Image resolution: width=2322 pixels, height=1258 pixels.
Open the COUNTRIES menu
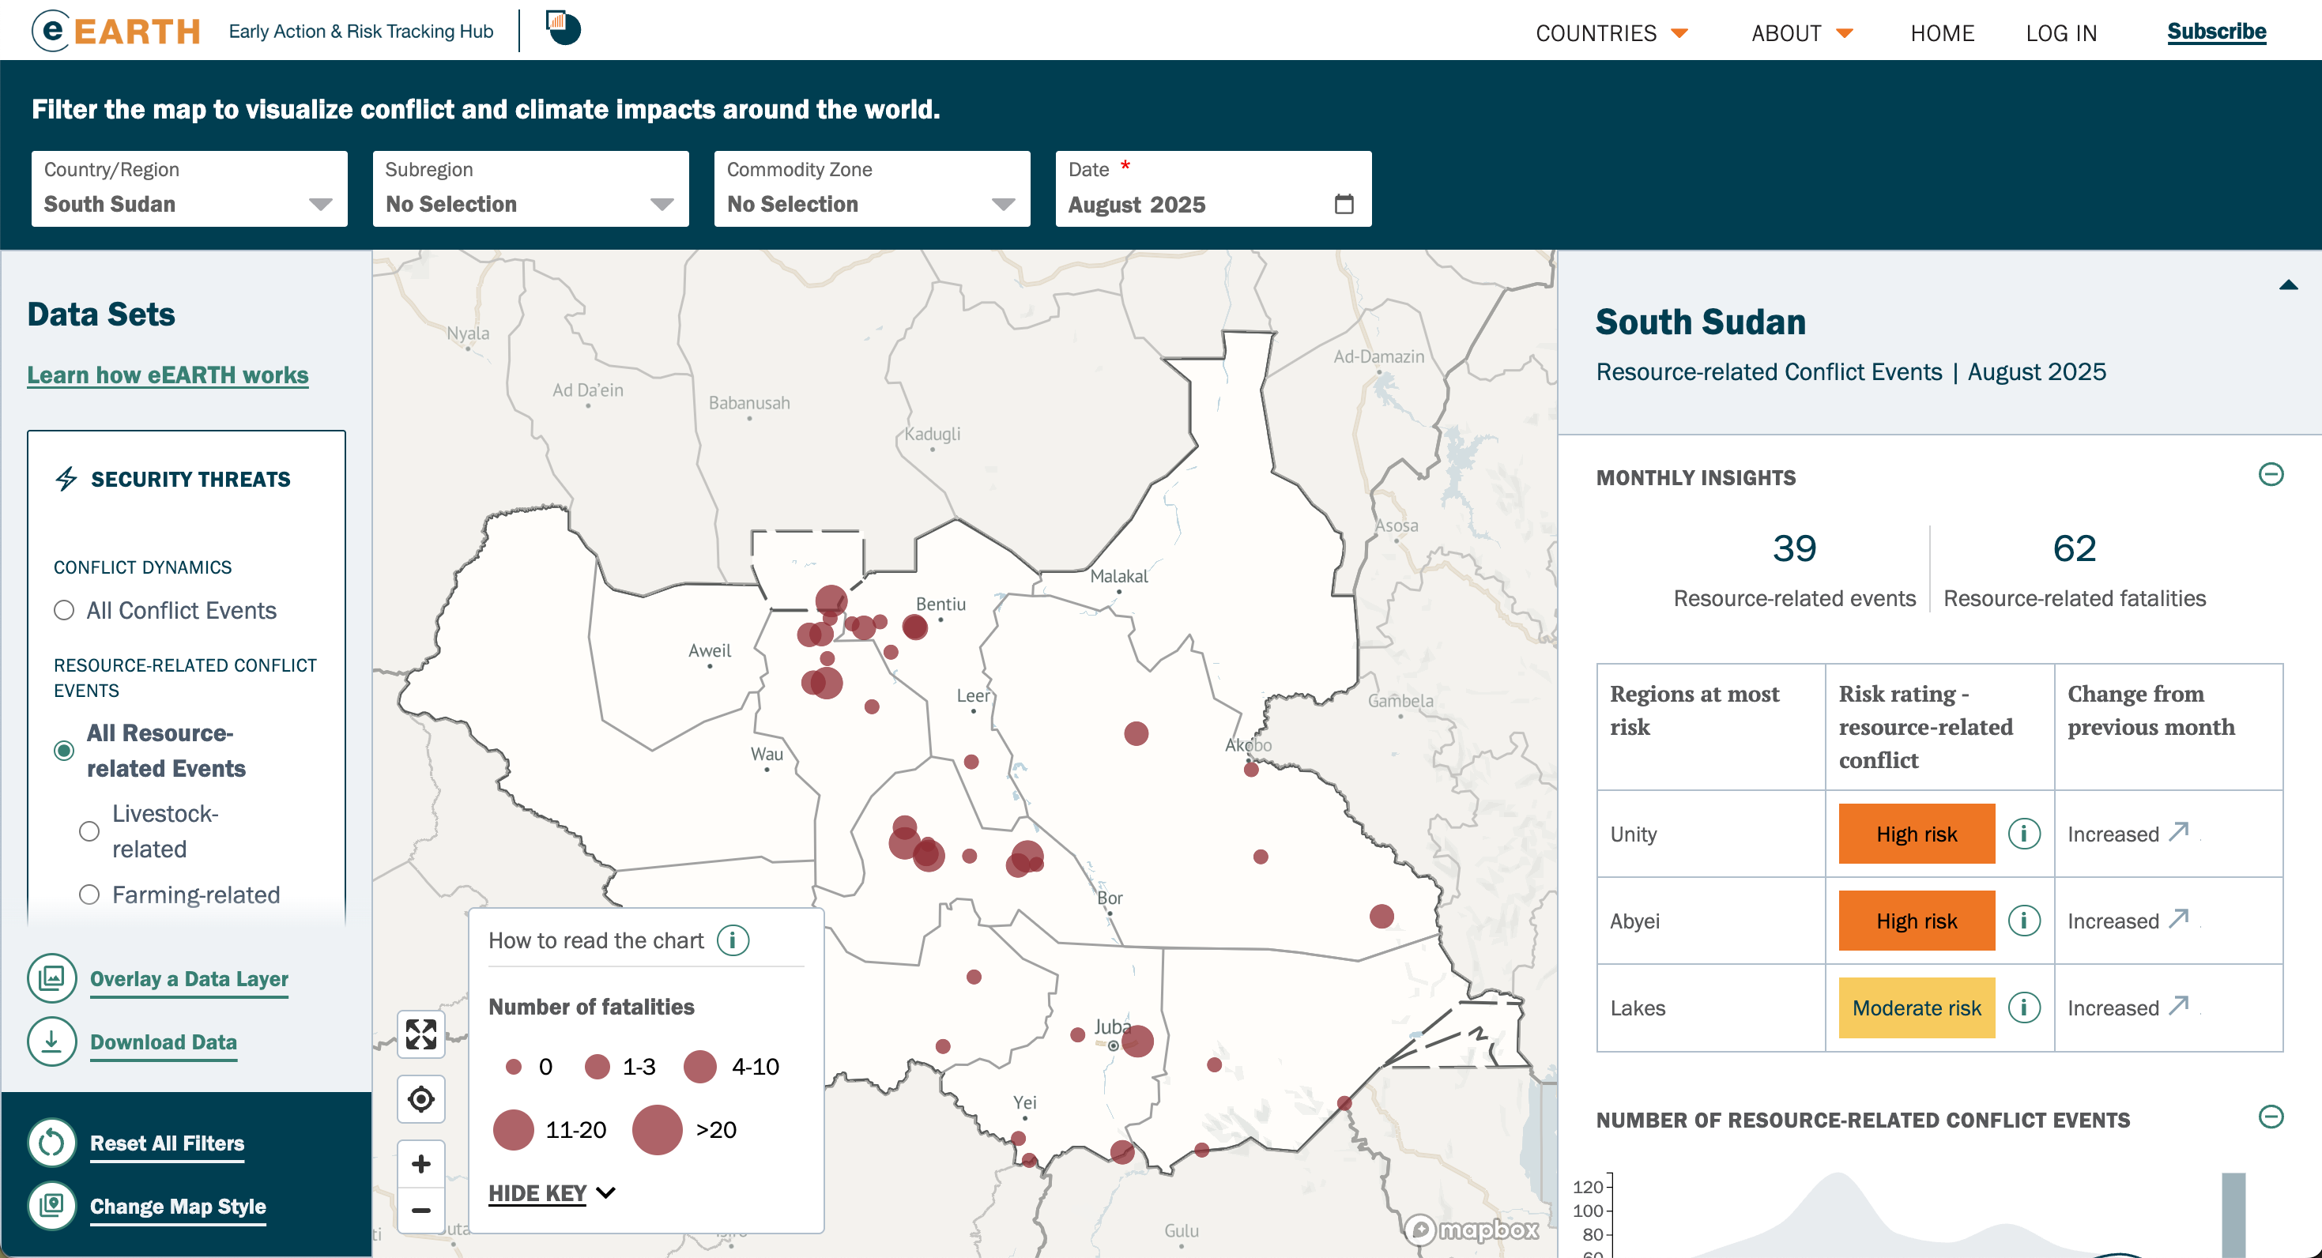click(1611, 33)
